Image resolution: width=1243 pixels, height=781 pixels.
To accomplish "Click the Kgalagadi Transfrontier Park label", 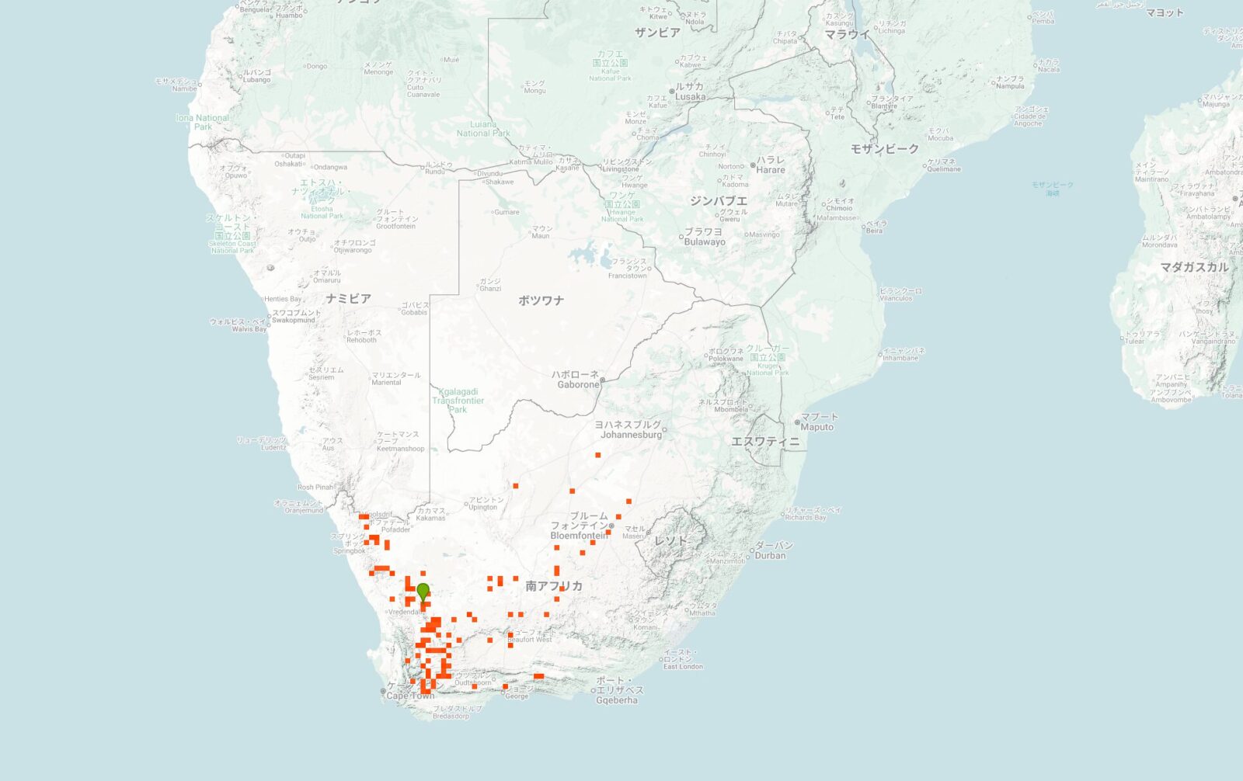I will [x=458, y=401].
